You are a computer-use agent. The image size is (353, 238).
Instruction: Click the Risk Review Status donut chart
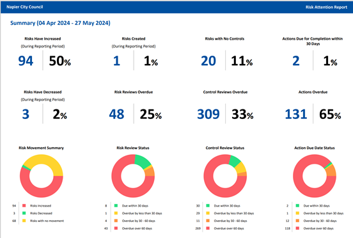[133, 176]
